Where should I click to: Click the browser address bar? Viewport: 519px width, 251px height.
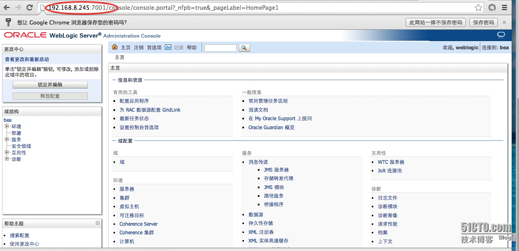coord(261,7)
